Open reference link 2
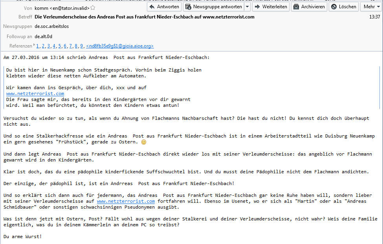 tap(43, 46)
